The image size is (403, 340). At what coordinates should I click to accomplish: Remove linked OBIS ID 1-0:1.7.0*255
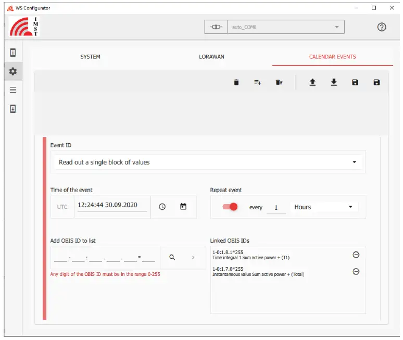(356, 271)
